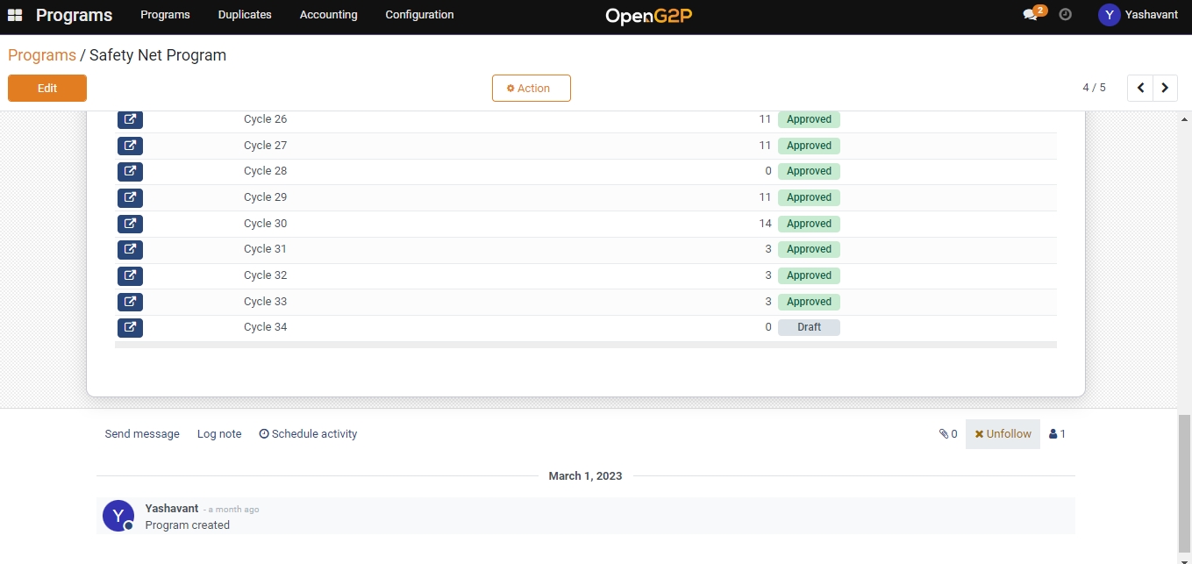This screenshot has width=1192, height=564.
Task: Go to previous program record arrow
Action: pyautogui.click(x=1140, y=88)
